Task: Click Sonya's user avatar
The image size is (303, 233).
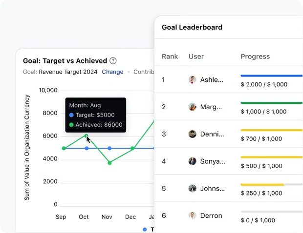Action: pos(193,161)
